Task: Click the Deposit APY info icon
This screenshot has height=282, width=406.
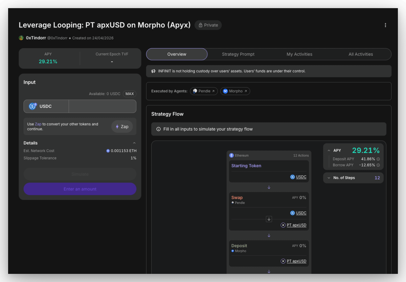Action: [x=378, y=159]
